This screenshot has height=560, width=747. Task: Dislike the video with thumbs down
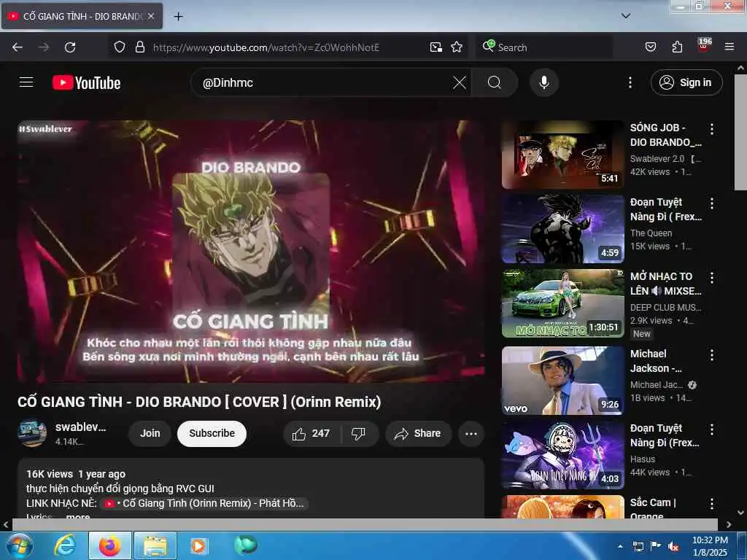point(358,433)
